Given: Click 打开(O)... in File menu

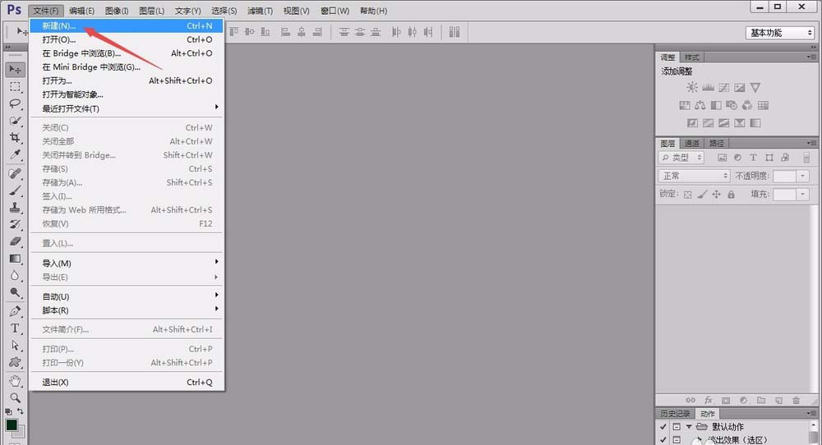Looking at the screenshot, I should (127, 39).
